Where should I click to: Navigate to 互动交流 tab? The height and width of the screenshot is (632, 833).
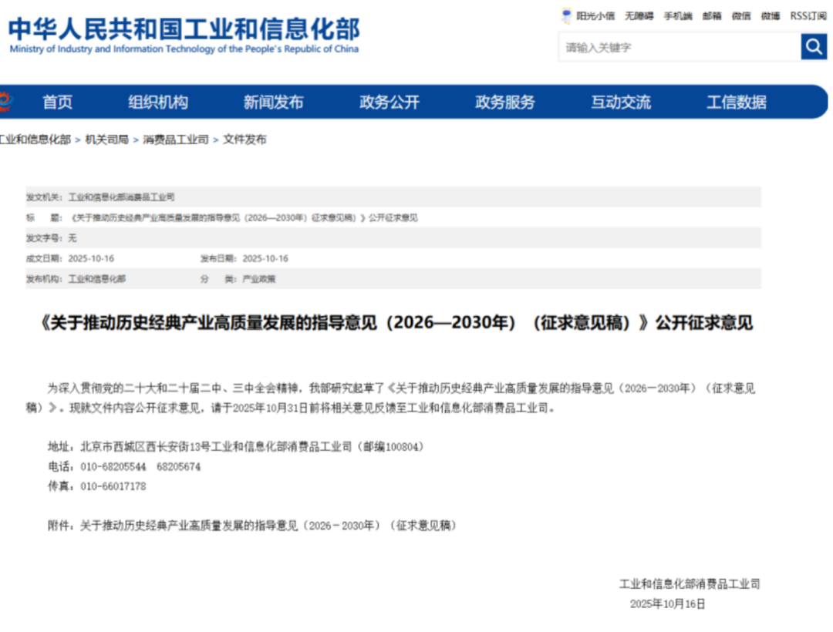[x=620, y=103]
